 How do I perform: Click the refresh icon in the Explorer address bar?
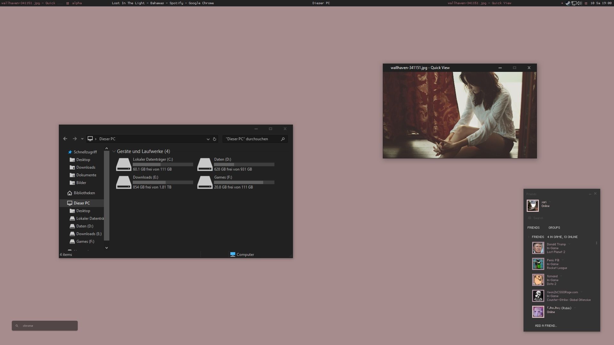pyautogui.click(x=215, y=139)
